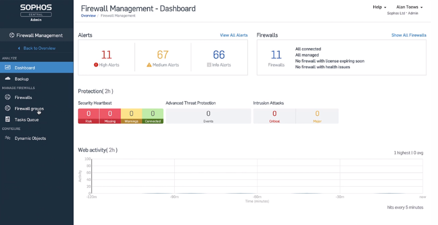
Task: Click the Backup cloud icon
Action: coord(7,79)
